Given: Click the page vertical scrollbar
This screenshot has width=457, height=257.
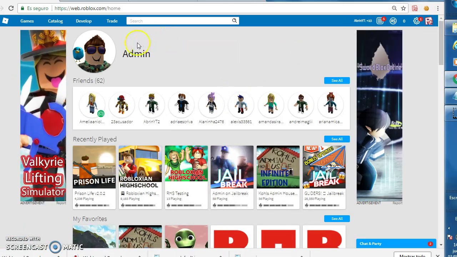Looking at the screenshot, I should click(441, 43).
